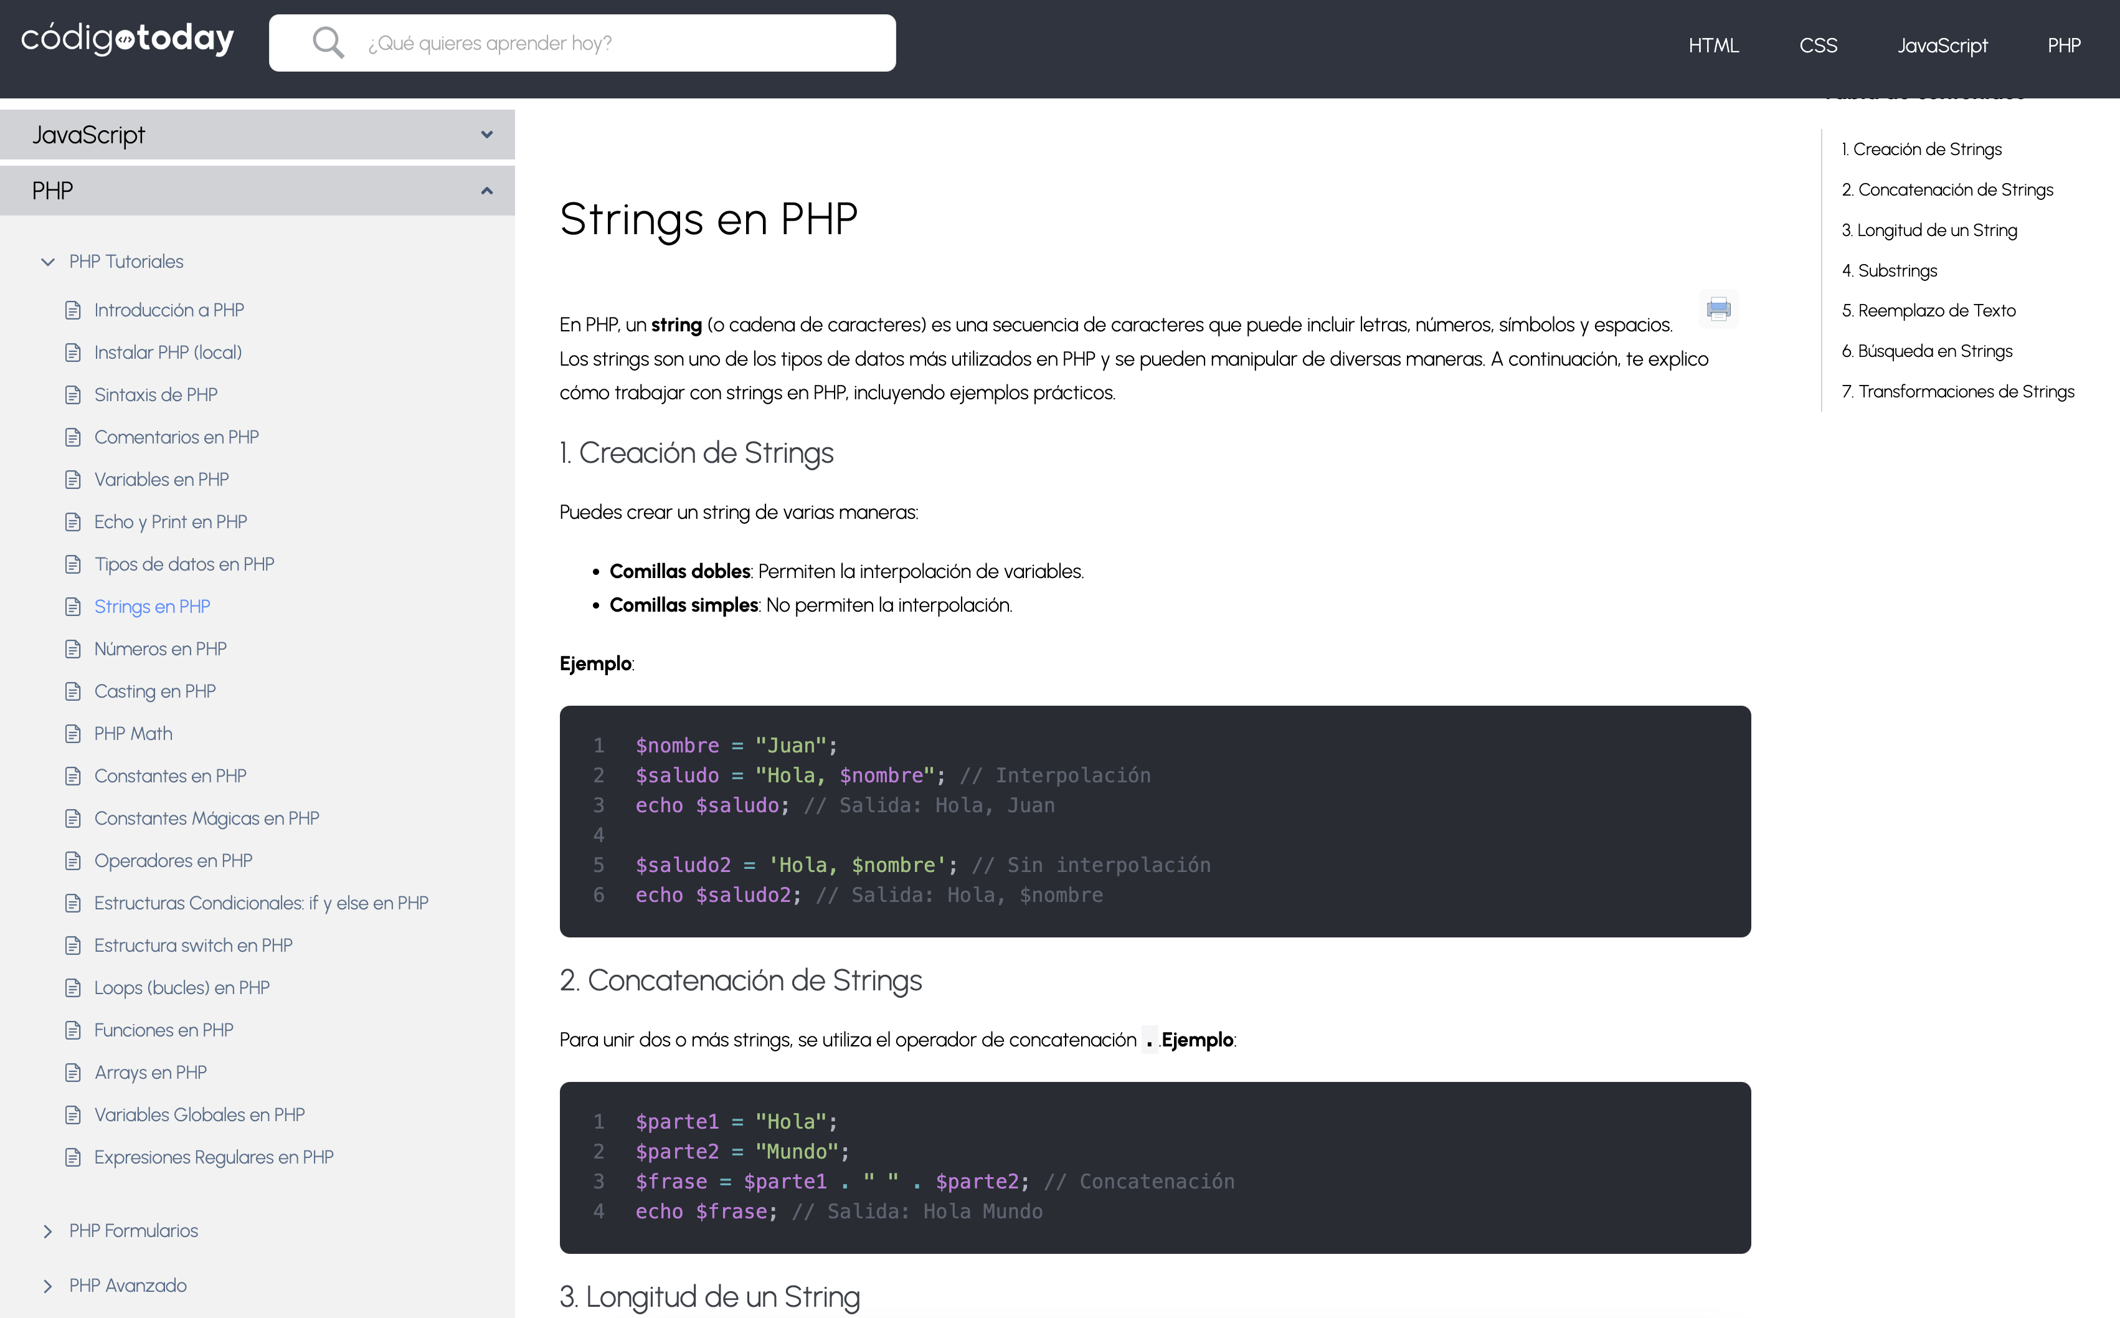The width and height of the screenshot is (2120, 1318).
Task: Open the 'Tipos de datos en PHP' link
Action: [184, 564]
